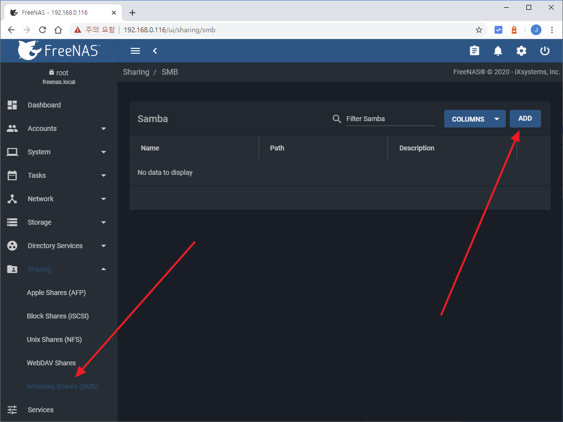
Task: Select Apple Shares (AFP)
Action: 56,293
